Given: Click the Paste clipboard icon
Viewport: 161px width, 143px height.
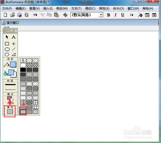Looking at the screenshot, I should (x=56, y=15).
